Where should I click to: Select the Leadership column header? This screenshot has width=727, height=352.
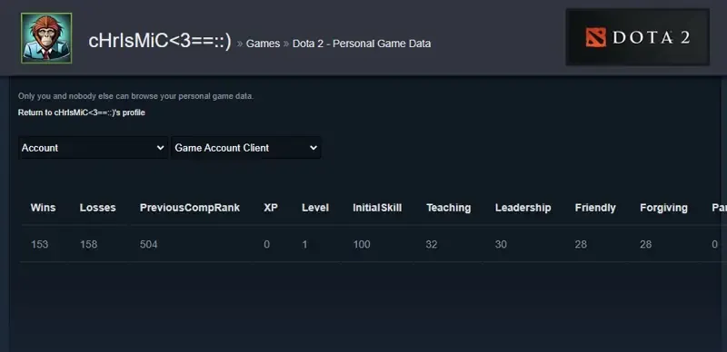point(523,208)
